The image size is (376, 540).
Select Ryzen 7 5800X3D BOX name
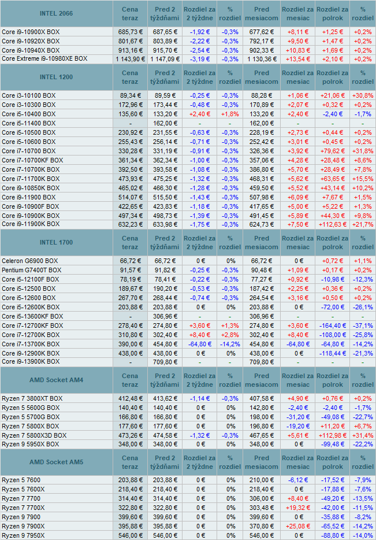coord(34,436)
